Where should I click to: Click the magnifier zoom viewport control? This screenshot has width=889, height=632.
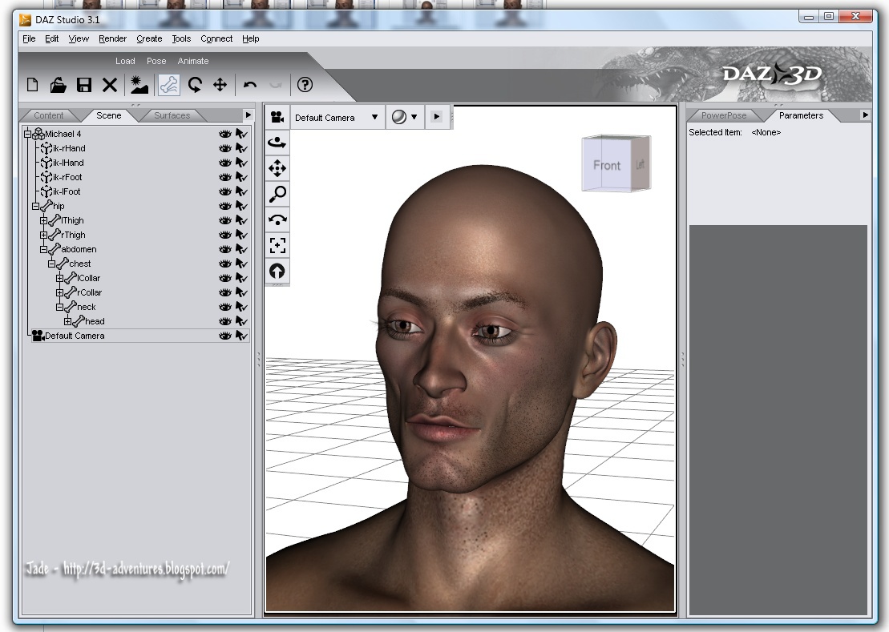point(277,194)
